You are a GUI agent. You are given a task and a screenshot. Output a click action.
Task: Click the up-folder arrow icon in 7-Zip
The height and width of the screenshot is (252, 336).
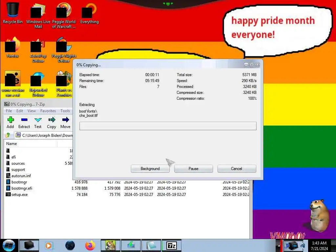[x=8, y=135]
